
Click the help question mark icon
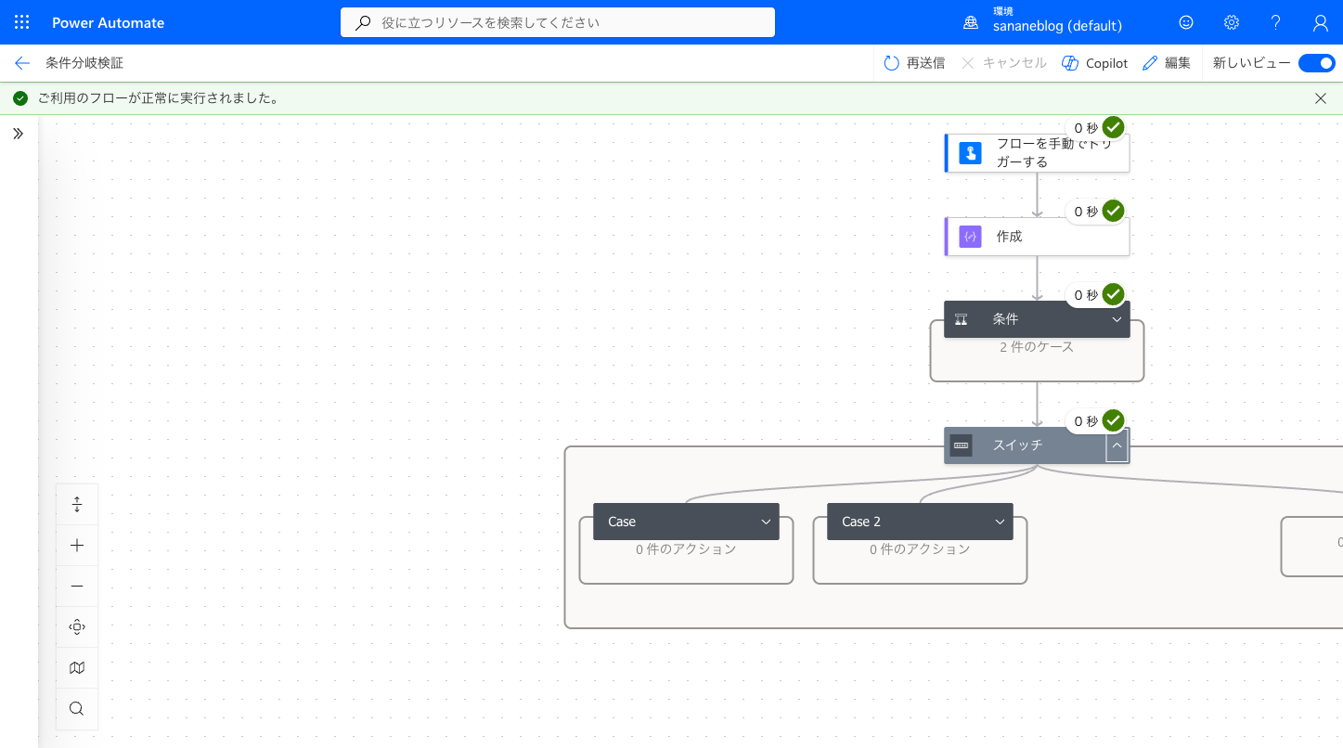pyautogui.click(x=1275, y=22)
